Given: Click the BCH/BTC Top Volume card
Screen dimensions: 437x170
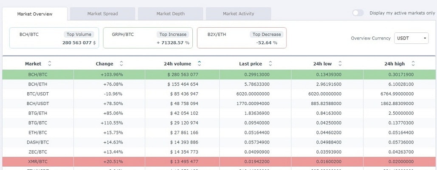Looking at the screenshot, I should point(54,38).
